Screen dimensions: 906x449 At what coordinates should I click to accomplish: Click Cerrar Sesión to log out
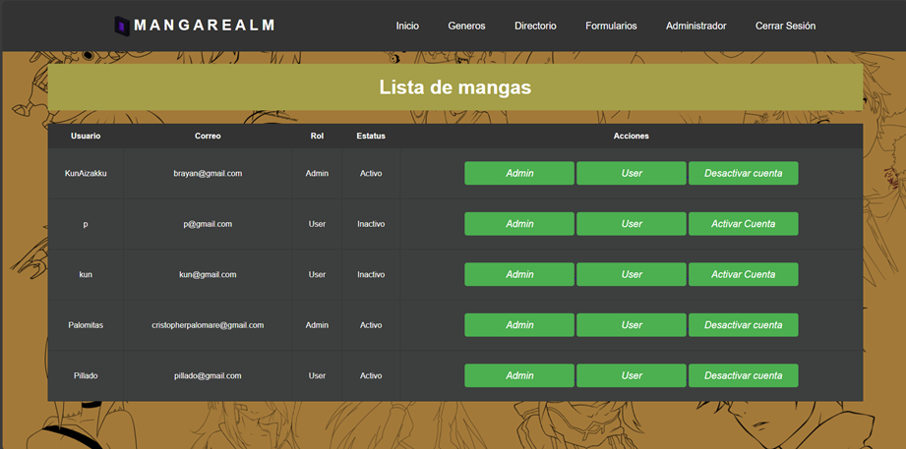[x=785, y=26]
